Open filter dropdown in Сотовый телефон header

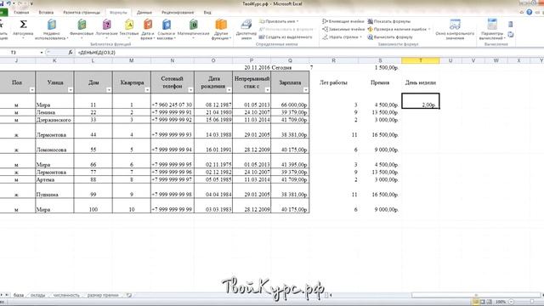(190, 90)
